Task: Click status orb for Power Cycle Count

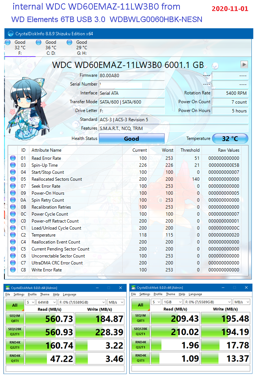Action: pyautogui.click(x=13, y=214)
